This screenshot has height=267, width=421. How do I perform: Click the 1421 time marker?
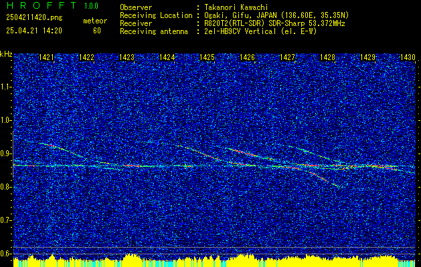pos(46,57)
